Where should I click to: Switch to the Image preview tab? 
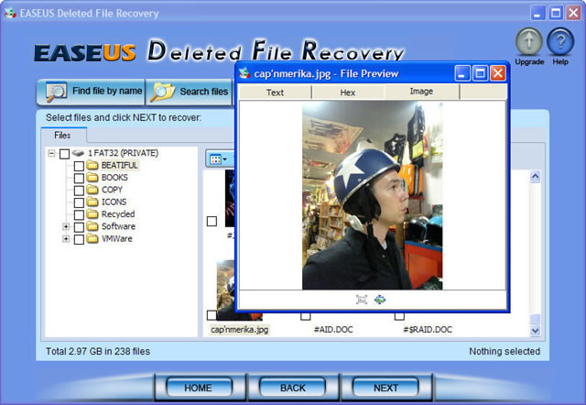click(421, 92)
